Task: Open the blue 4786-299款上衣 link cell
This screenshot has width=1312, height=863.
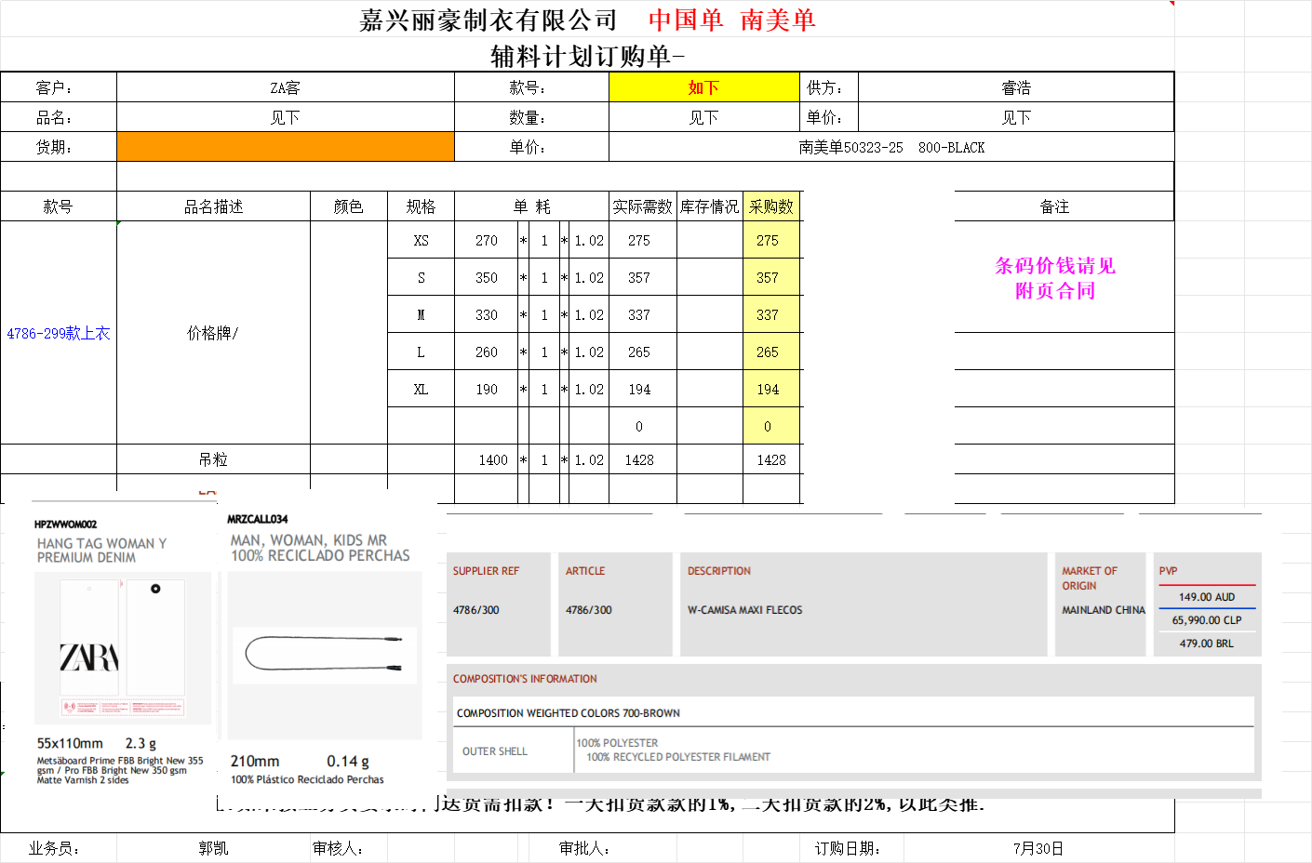Action: [59, 333]
